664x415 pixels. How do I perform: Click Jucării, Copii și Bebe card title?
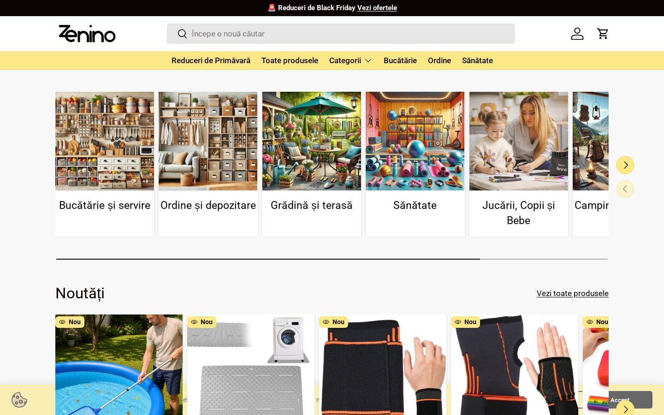click(519, 213)
